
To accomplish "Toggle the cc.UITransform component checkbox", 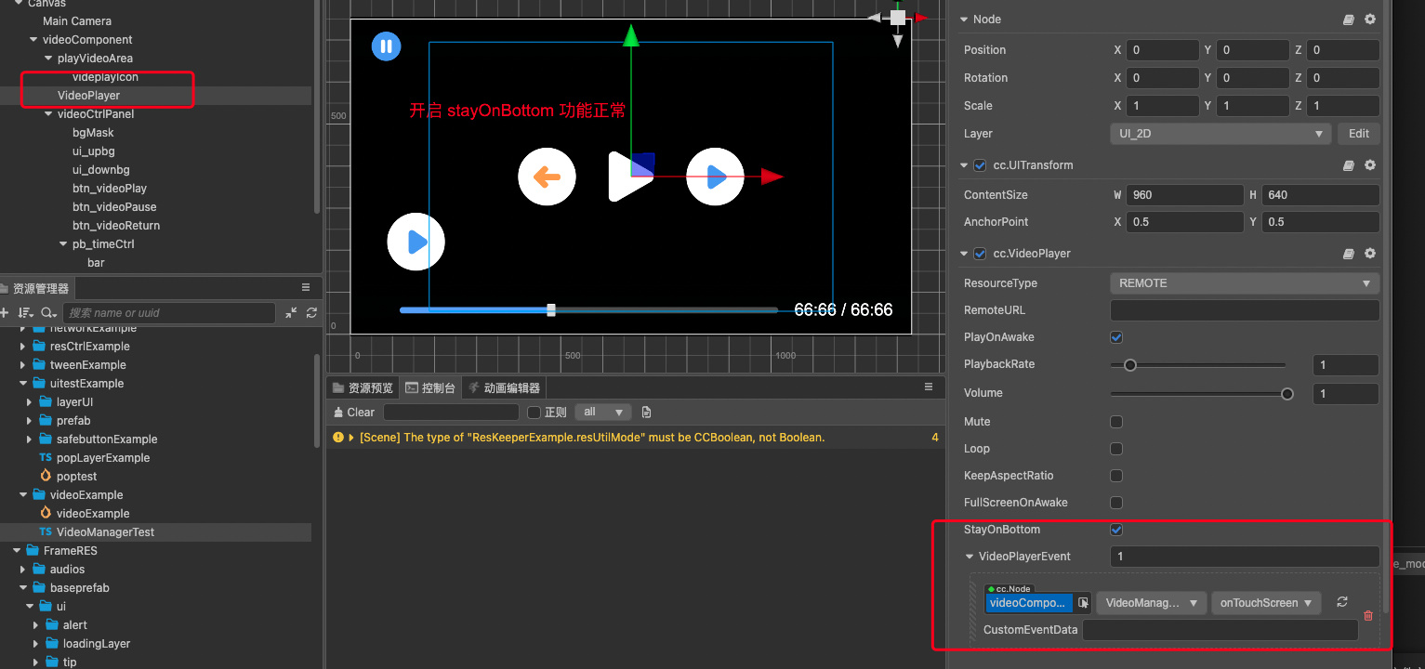I will 980,165.
